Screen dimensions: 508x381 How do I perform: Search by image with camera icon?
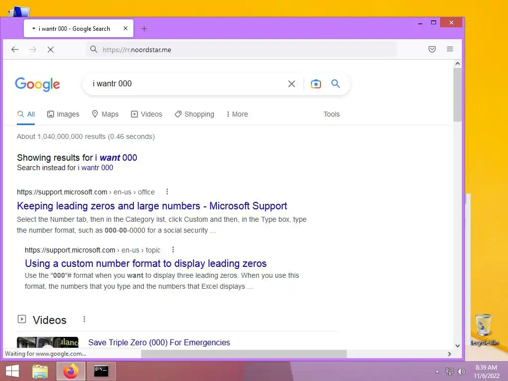coord(316,84)
